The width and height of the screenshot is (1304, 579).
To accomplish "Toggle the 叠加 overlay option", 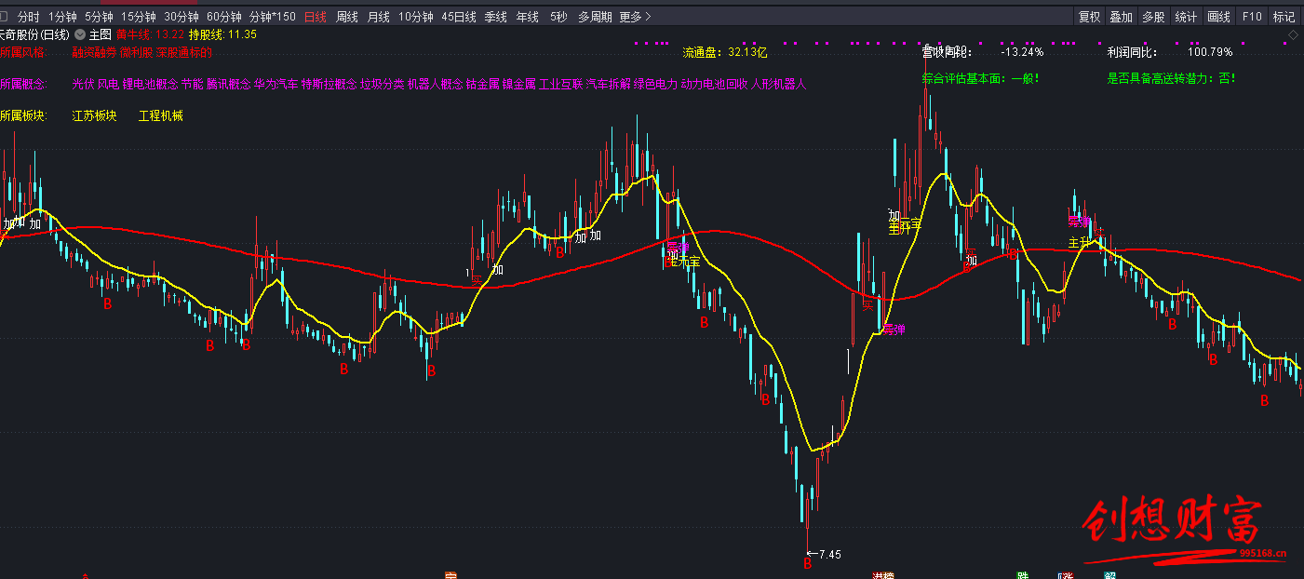I will (x=1121, y=17).
